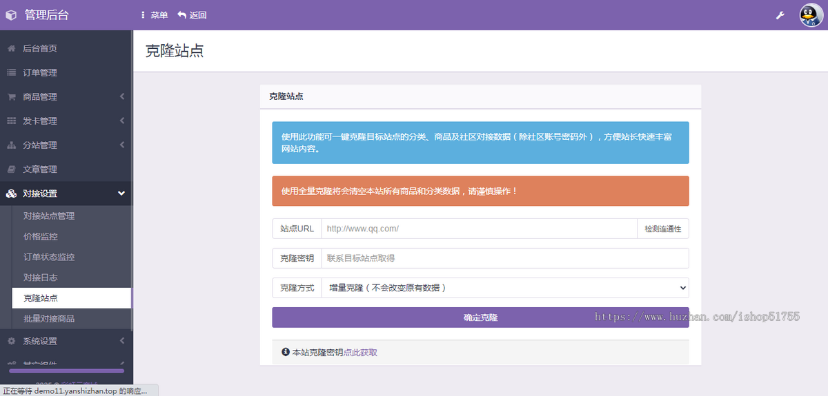This screenshot has height=396, width=828.
Task: Click the 克隆方式 label
Action: click(x=297, y=288)
